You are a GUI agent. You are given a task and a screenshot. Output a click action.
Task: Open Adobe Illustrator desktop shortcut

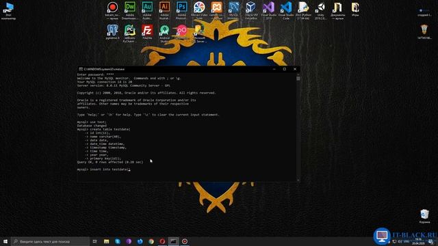[x=164, y=11]
